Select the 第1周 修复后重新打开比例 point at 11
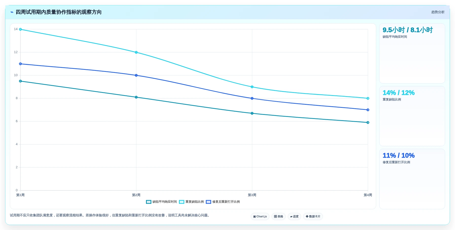Viewport: 455px width, 230px height. click(20, 64)
